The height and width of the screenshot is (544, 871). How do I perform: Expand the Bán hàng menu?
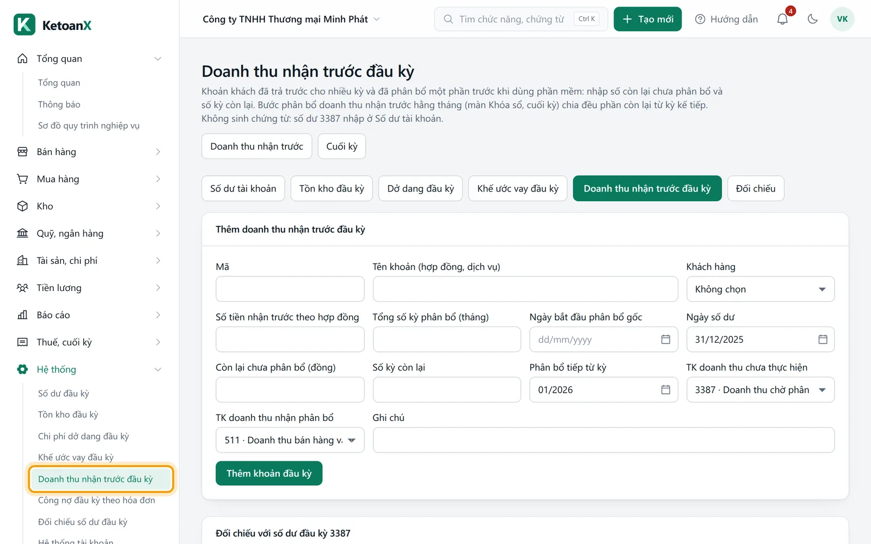click(158, 152)
